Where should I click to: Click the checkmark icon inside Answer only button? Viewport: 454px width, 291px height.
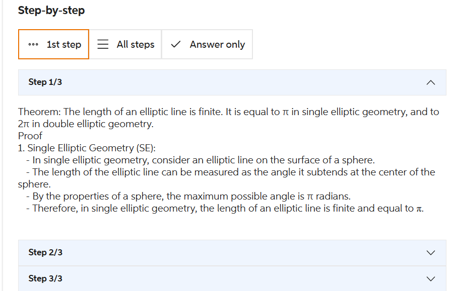pos(175,44)
